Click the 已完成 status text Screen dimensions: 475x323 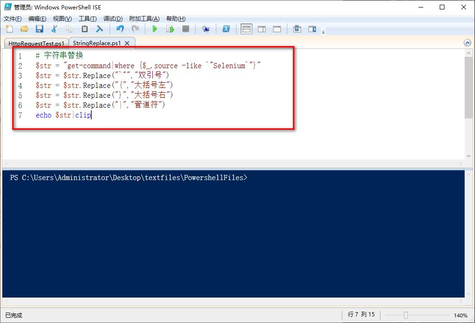point(14,315)
